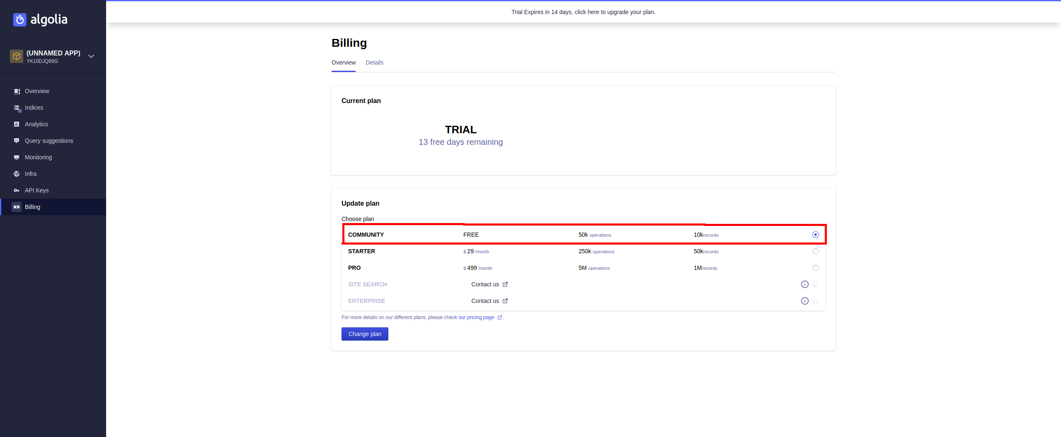Select the SITE SEARCH plan radio button
Image resolution: width=1061 pixels, height=437 pixels.
tap(815, 284)
